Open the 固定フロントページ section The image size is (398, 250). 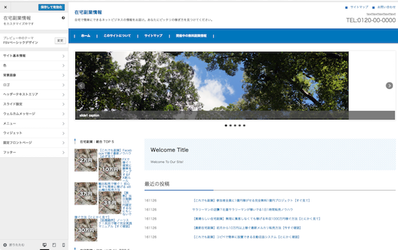34,143
